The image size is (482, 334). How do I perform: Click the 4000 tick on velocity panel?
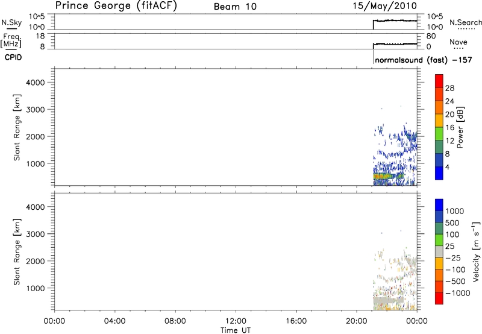[36, 207]
